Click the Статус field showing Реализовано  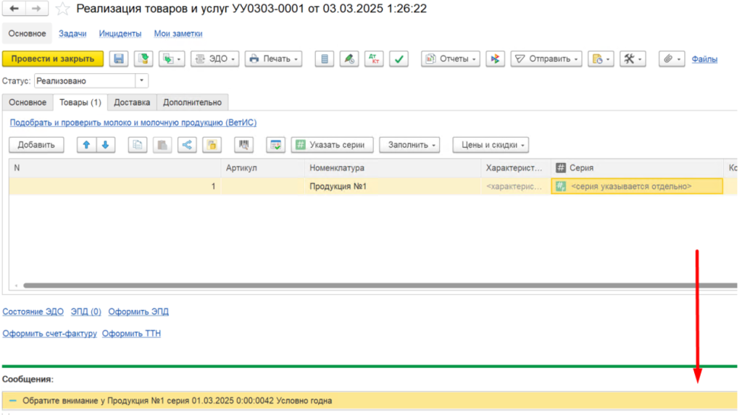pyautogui.click(x=86, y=80)
